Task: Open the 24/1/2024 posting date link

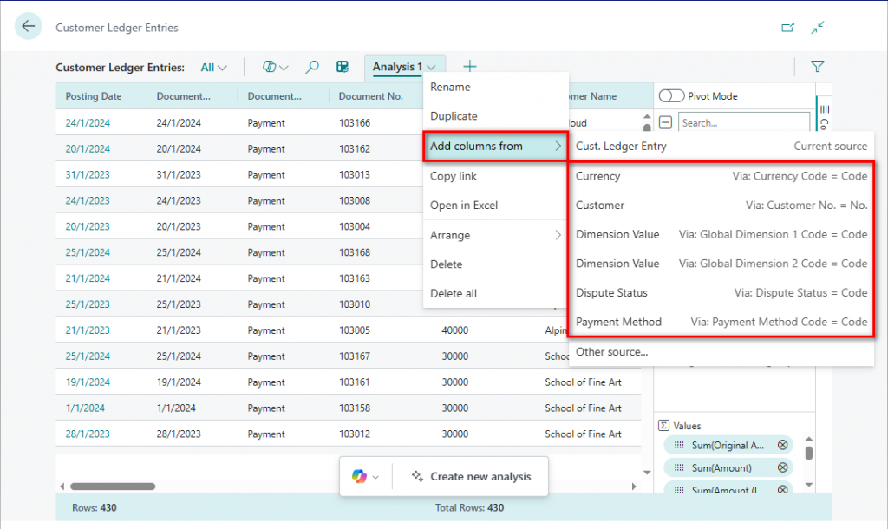Action: (x=88, y=123)
